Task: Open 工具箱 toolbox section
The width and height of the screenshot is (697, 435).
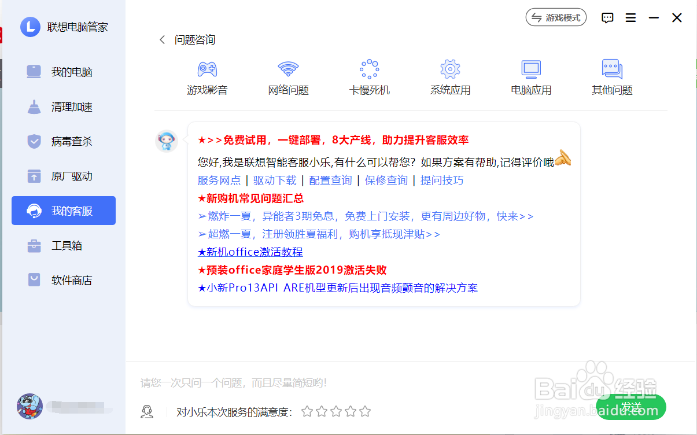Action: (x=64, y=245)
